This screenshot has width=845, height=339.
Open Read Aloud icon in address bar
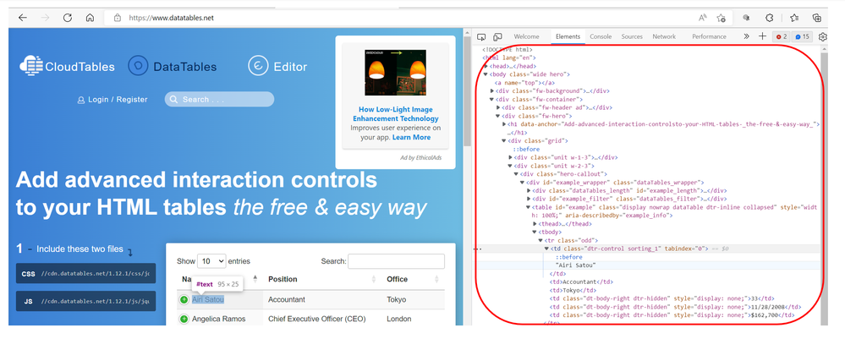[703, 18]
